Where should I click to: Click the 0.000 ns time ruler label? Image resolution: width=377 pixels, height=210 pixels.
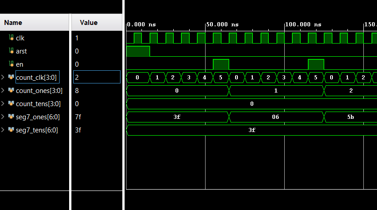(141, 24)
